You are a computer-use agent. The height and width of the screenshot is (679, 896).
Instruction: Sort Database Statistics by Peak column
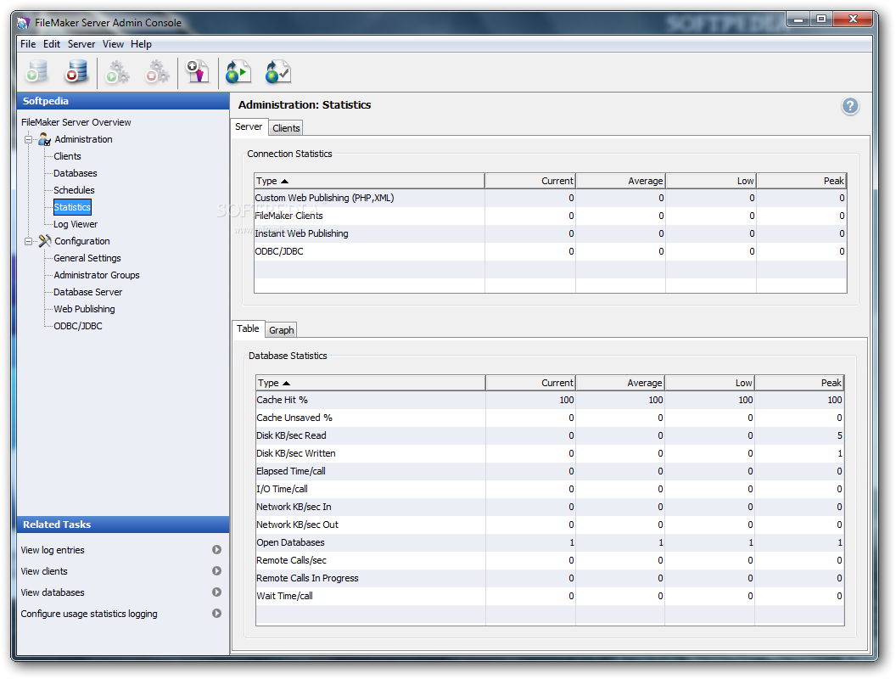click(x=799, y=383)
